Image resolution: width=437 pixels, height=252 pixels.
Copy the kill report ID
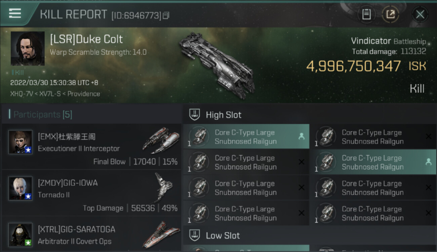(166, 15)
